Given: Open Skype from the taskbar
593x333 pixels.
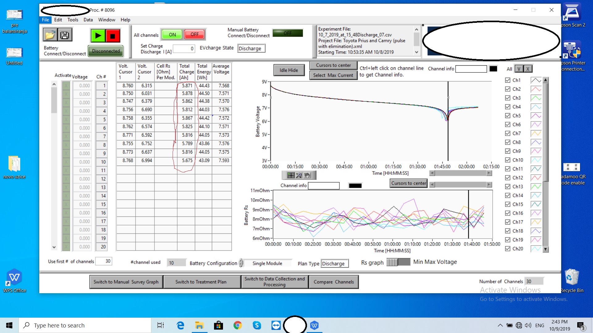Looking at the screenshot, I should coord(257,325).
